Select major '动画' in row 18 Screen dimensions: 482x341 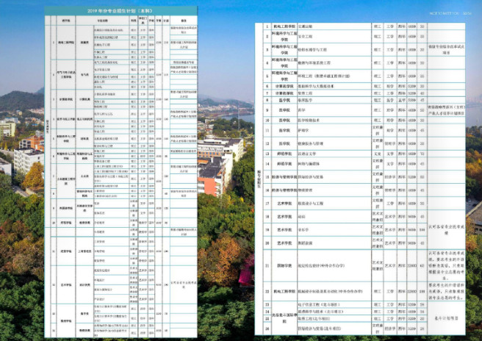tap(301, 217)
